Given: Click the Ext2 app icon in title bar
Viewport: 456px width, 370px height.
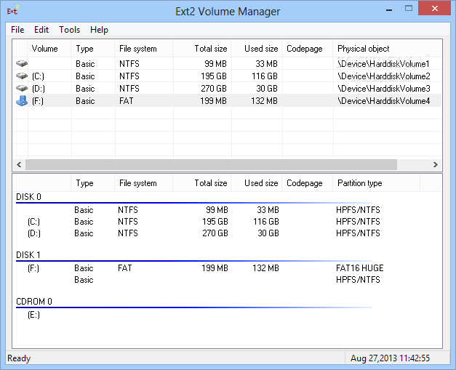Looking at the screenshot, I should coord(12,11).
